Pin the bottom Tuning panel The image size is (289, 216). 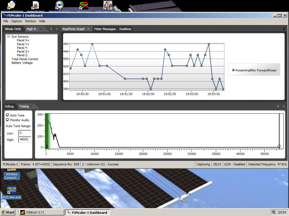[278, 106]
